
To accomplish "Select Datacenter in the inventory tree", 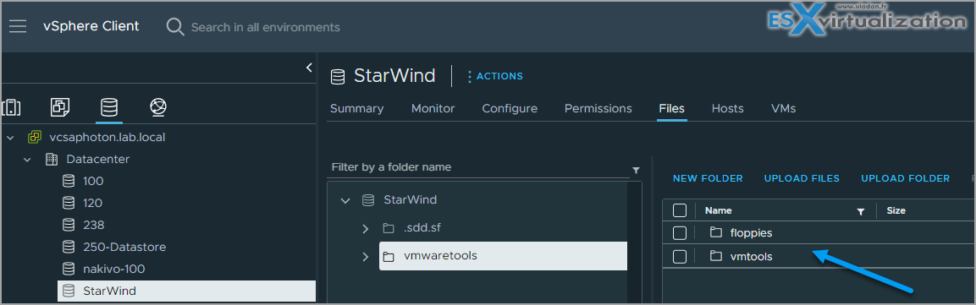I will [x=97, y=159].
